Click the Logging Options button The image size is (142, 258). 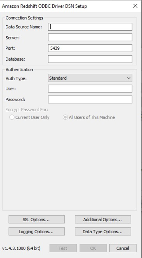[37, 231]
